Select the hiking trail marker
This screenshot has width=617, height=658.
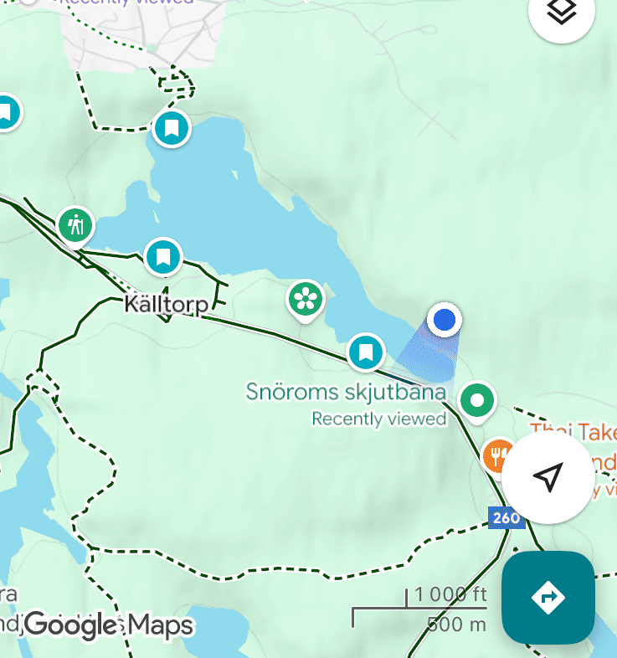(x=75, y=227)
